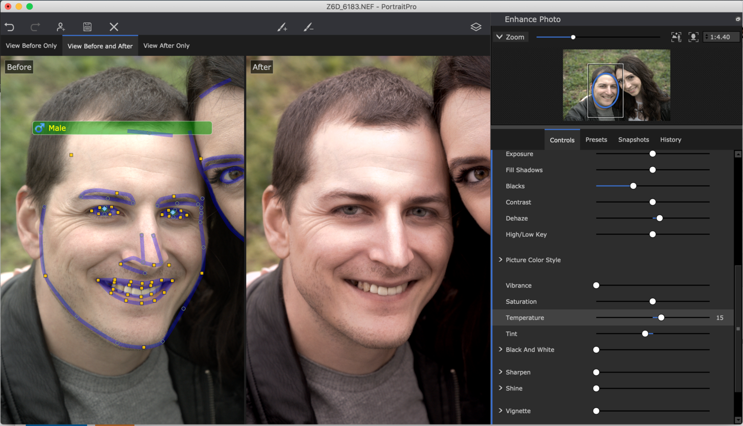
Task: Expand the Sharpen controls
Action: tap(500, 372)
